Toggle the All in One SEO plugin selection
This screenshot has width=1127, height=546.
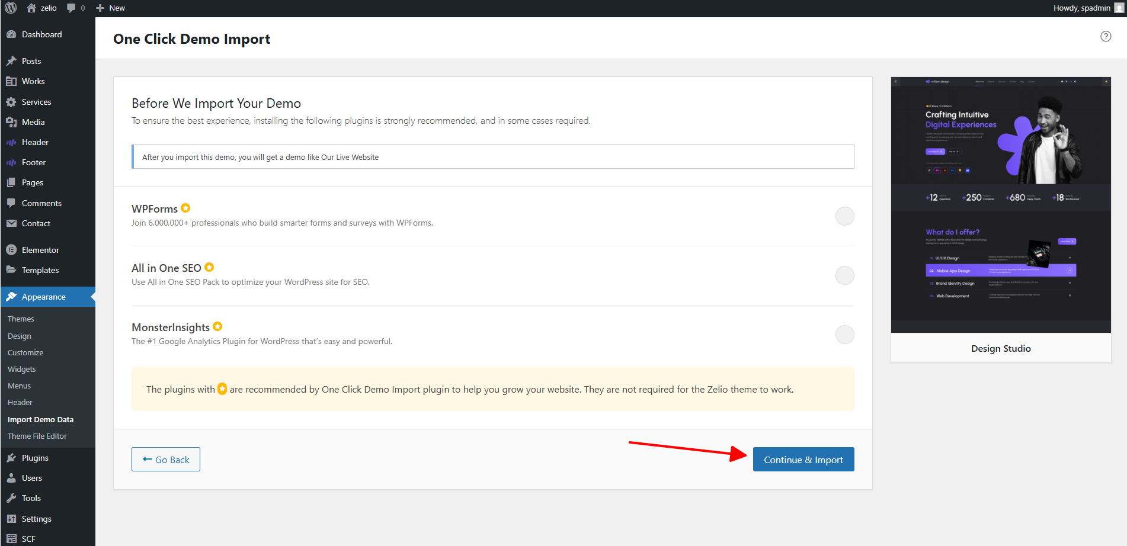[x=844, y=275]
